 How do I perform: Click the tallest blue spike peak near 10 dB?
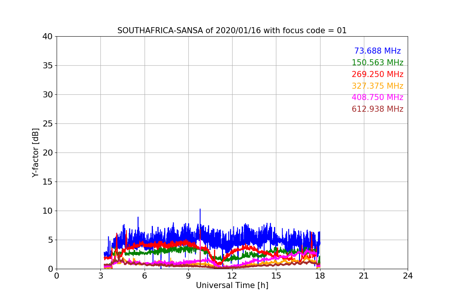(x=200, y=209)
